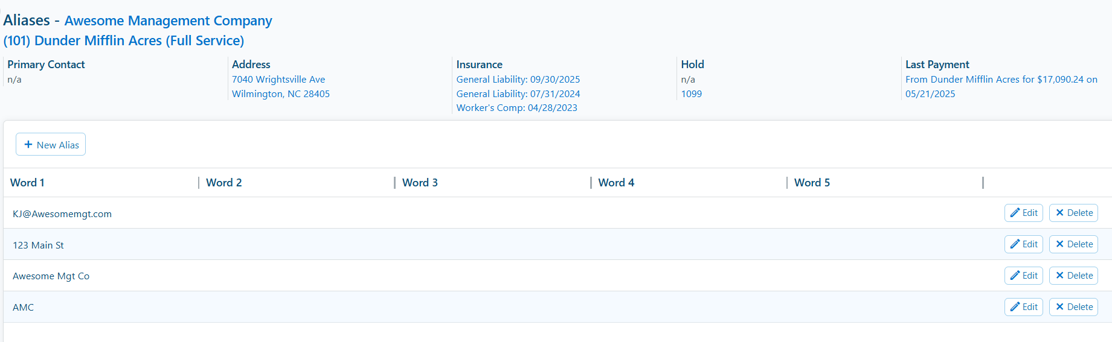Delete the 123 Main St alias
1112x342 pixels.
click(x=1073, y=244)
